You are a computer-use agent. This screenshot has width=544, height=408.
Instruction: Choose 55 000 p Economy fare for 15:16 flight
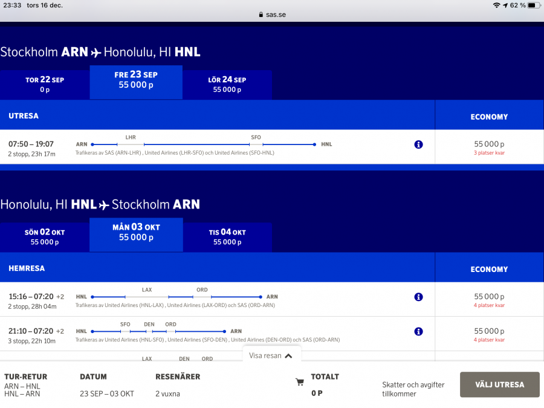tap(489, 300)
